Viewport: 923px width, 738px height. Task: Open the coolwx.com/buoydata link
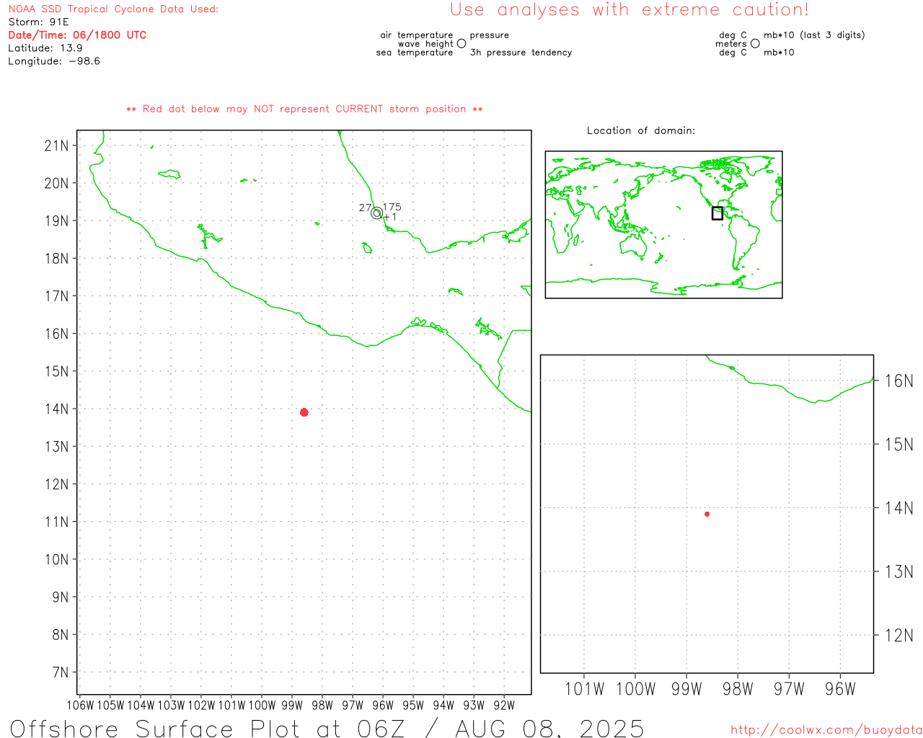[826, 730]
